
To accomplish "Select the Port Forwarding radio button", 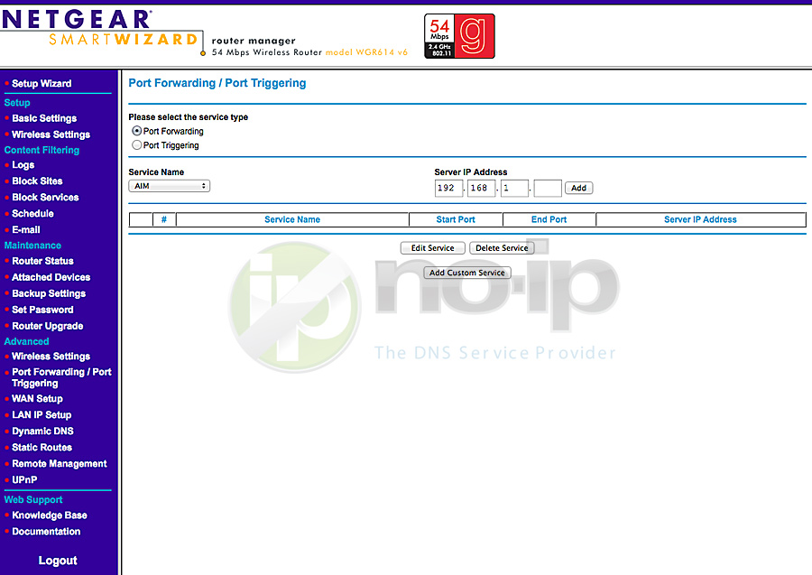I will 137,131.
